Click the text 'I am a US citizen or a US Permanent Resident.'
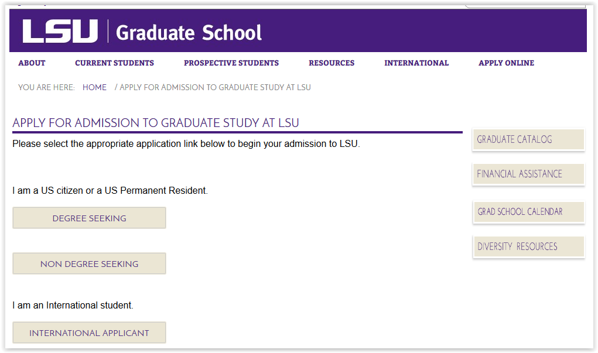The image size is (598, 353). pyautogui.click(x=110, y=191)
